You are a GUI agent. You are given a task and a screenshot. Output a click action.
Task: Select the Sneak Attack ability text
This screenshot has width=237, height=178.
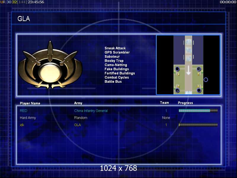pos(115,48)
